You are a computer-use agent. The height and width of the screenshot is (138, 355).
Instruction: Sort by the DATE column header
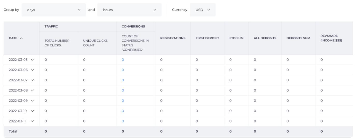(15, 38)
